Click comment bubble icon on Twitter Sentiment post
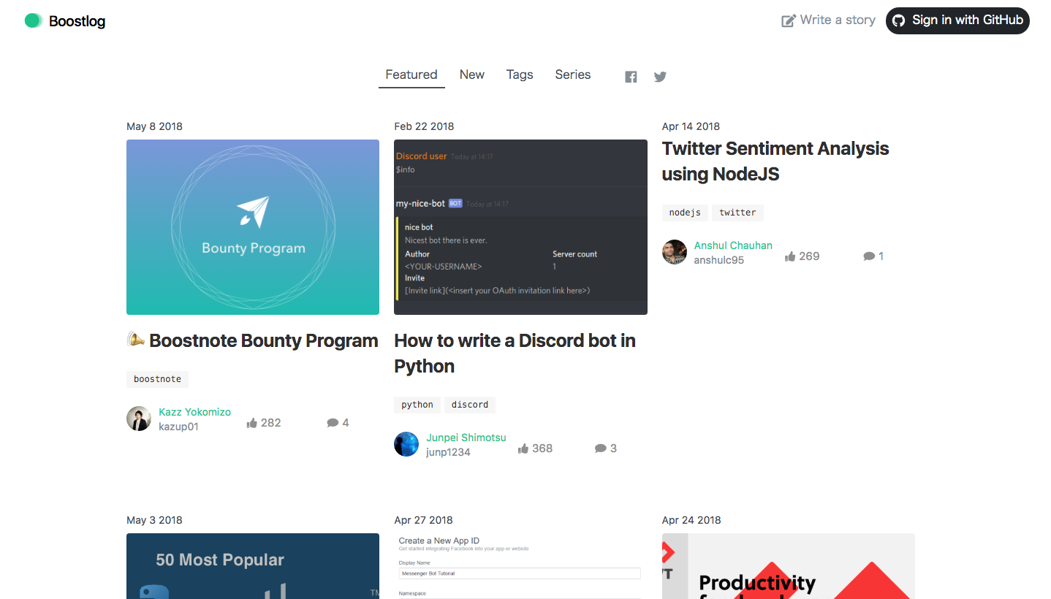1051x599 pixels. coord(869,256)
